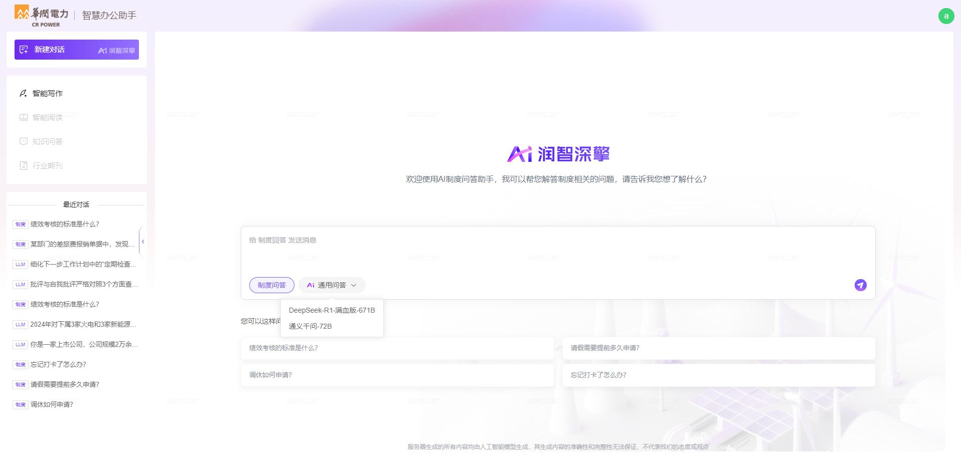This screenshot has width=961, height=463.
Task: Click the green user avatar icon
Action: [x=946, y=16]
